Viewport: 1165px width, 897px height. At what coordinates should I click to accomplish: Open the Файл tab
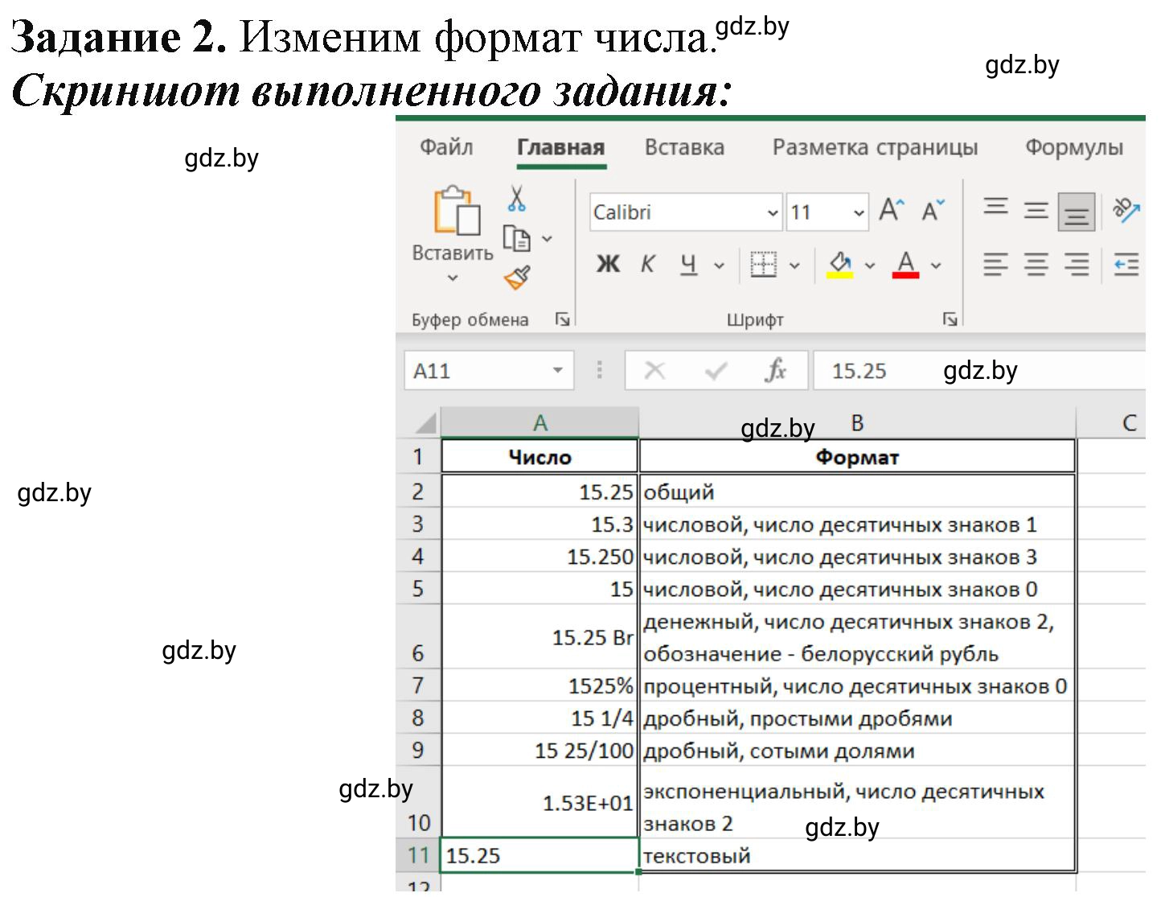(x=446, y=147)
